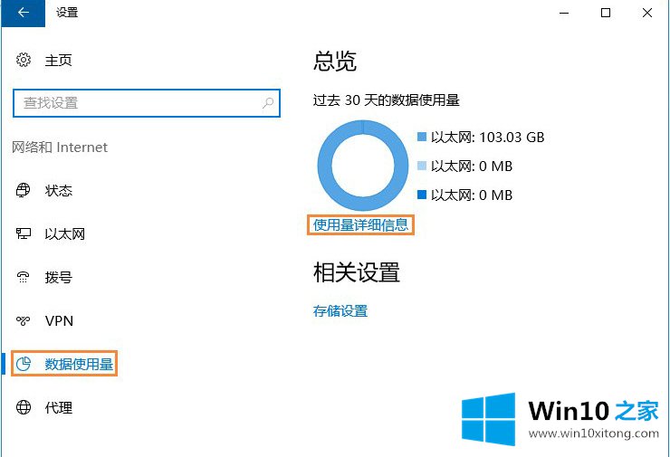Maximize the Settings window

click(x=606, y=13)
